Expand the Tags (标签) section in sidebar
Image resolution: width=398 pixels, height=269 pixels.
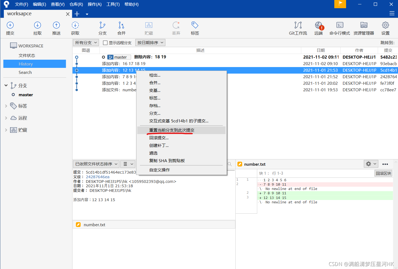6,106
